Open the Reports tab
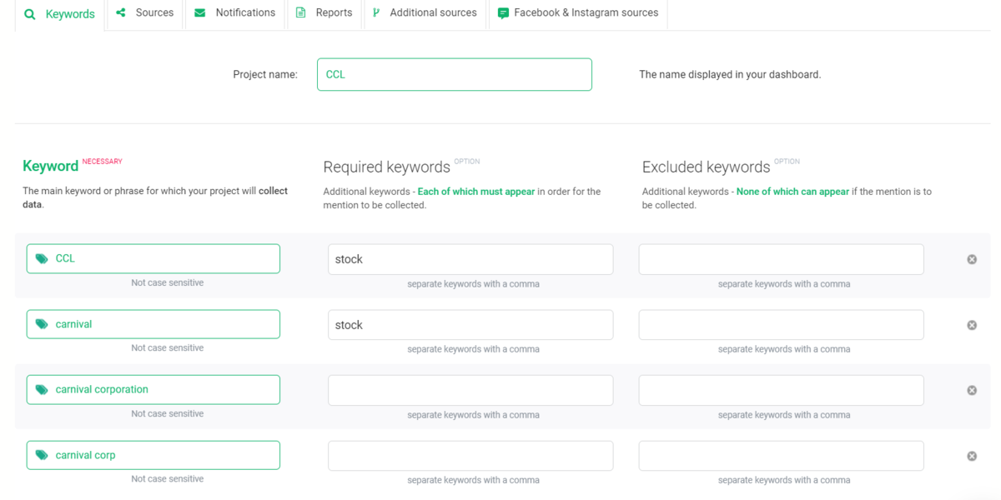 tap(324, 13)
